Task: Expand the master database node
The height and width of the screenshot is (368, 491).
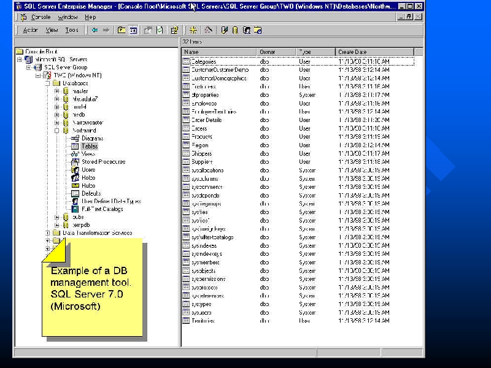Action: [57, 91]
